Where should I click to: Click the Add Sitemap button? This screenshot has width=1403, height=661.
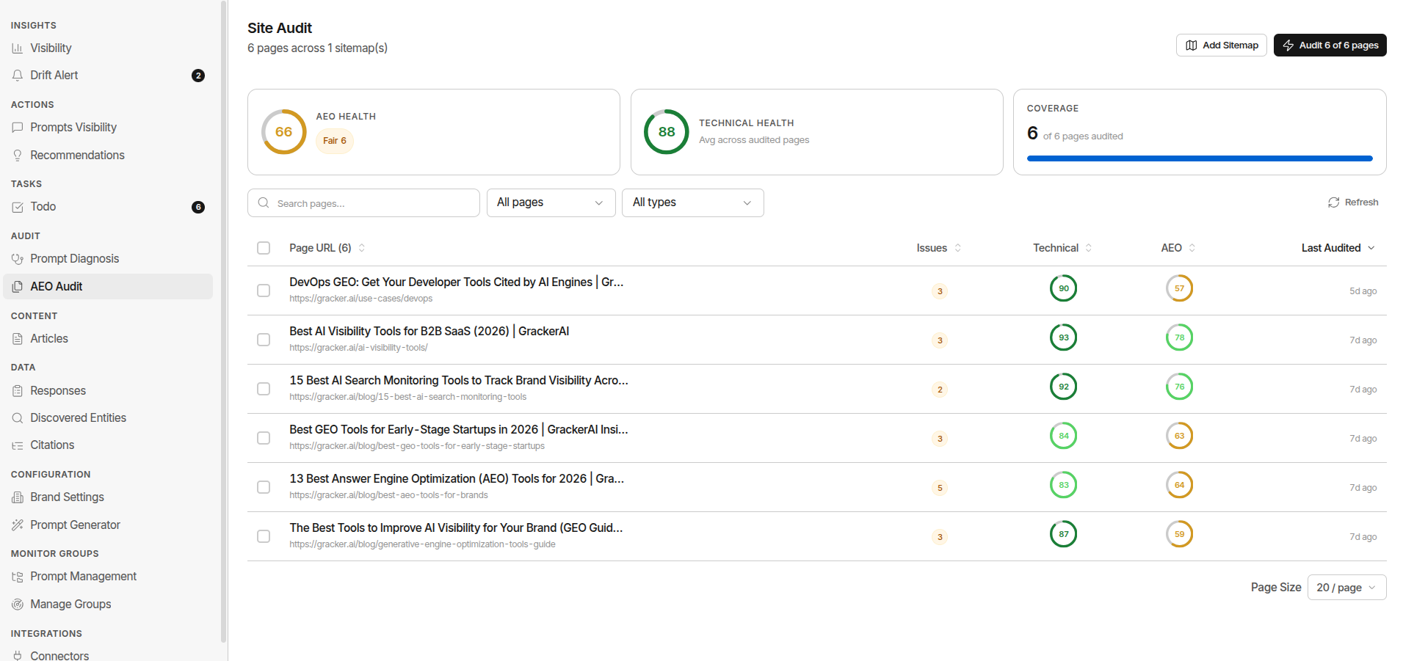(x=1222, y=45)
